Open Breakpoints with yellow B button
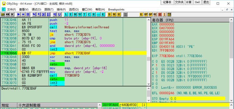Viewport: 234px width, 109px height. pyautogui.click(x=110, y=14)
